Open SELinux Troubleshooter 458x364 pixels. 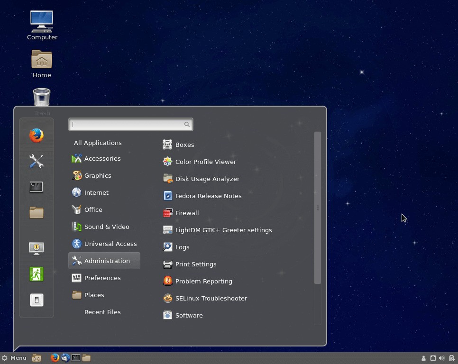(205, 298)
